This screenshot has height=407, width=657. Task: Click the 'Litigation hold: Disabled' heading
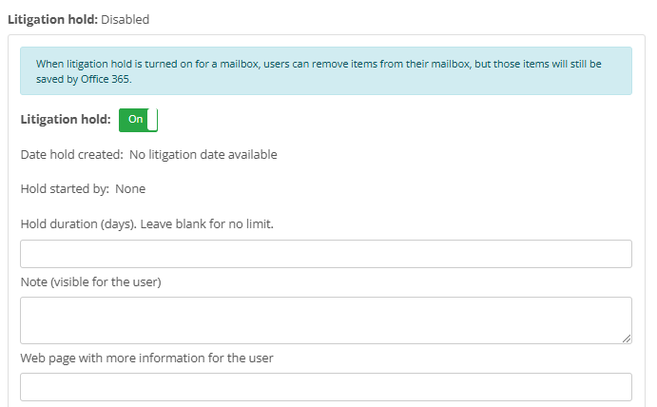[x=78, y=19]
